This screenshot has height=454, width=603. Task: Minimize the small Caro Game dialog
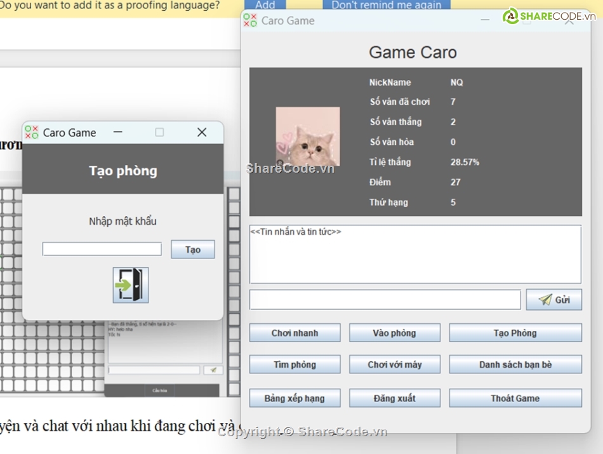tap(117, 132)
